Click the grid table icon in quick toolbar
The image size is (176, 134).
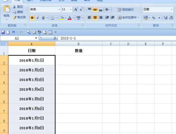pyautogui.click(x=50, y=32)
